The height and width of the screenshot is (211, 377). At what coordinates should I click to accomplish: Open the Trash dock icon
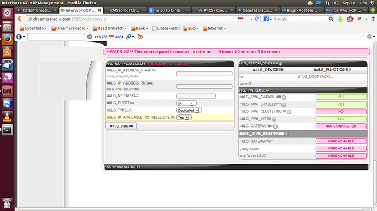(7, 203)
